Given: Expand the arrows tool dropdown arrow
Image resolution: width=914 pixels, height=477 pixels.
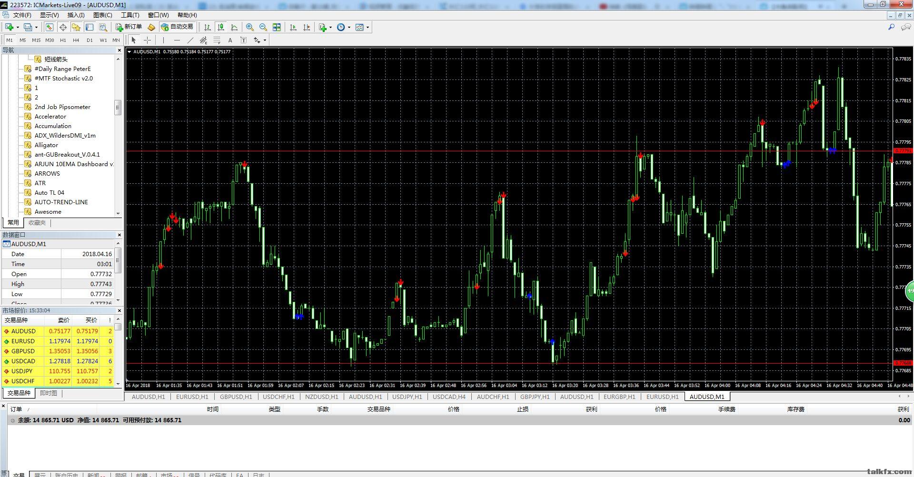Looking at the screenshot, I should (x=265, y=40).
